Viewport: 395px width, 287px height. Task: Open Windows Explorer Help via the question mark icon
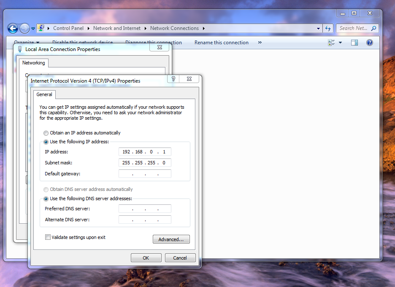tap(370, 42)
